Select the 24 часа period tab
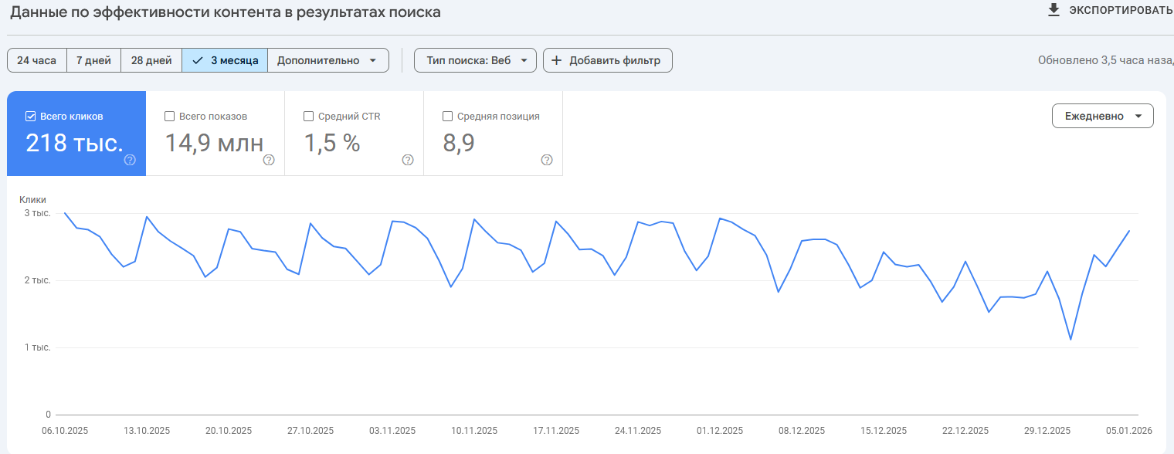The height and width of the screenshot is (454, 1174). pyautogui.click(x=36, y=60)
